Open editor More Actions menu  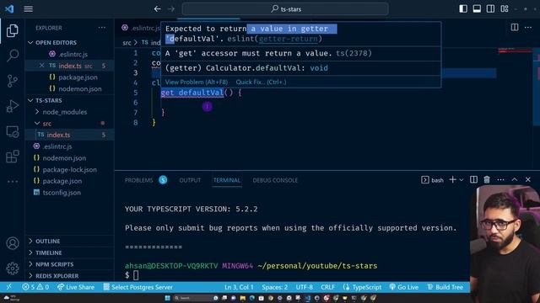pos(528,28)
